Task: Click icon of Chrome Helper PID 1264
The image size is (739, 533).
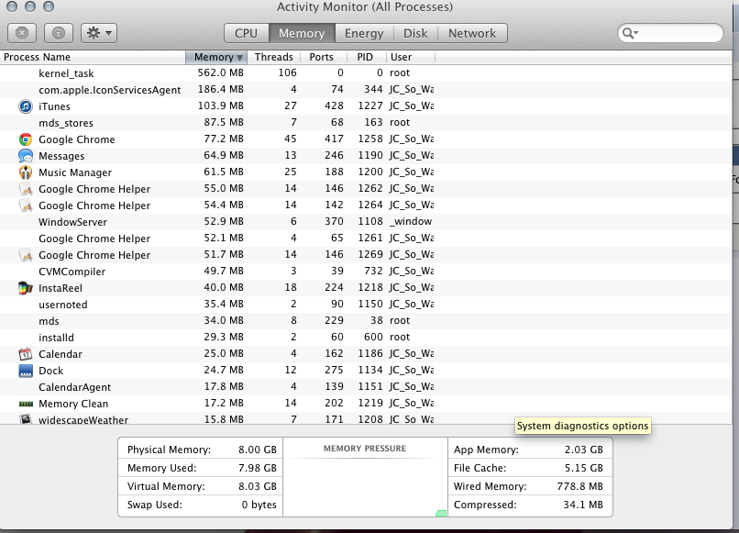Action: [26, 205]
